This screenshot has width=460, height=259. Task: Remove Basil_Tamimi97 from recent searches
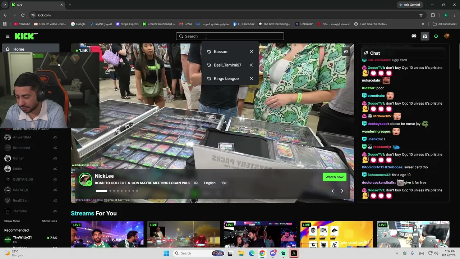coord(251,65)
